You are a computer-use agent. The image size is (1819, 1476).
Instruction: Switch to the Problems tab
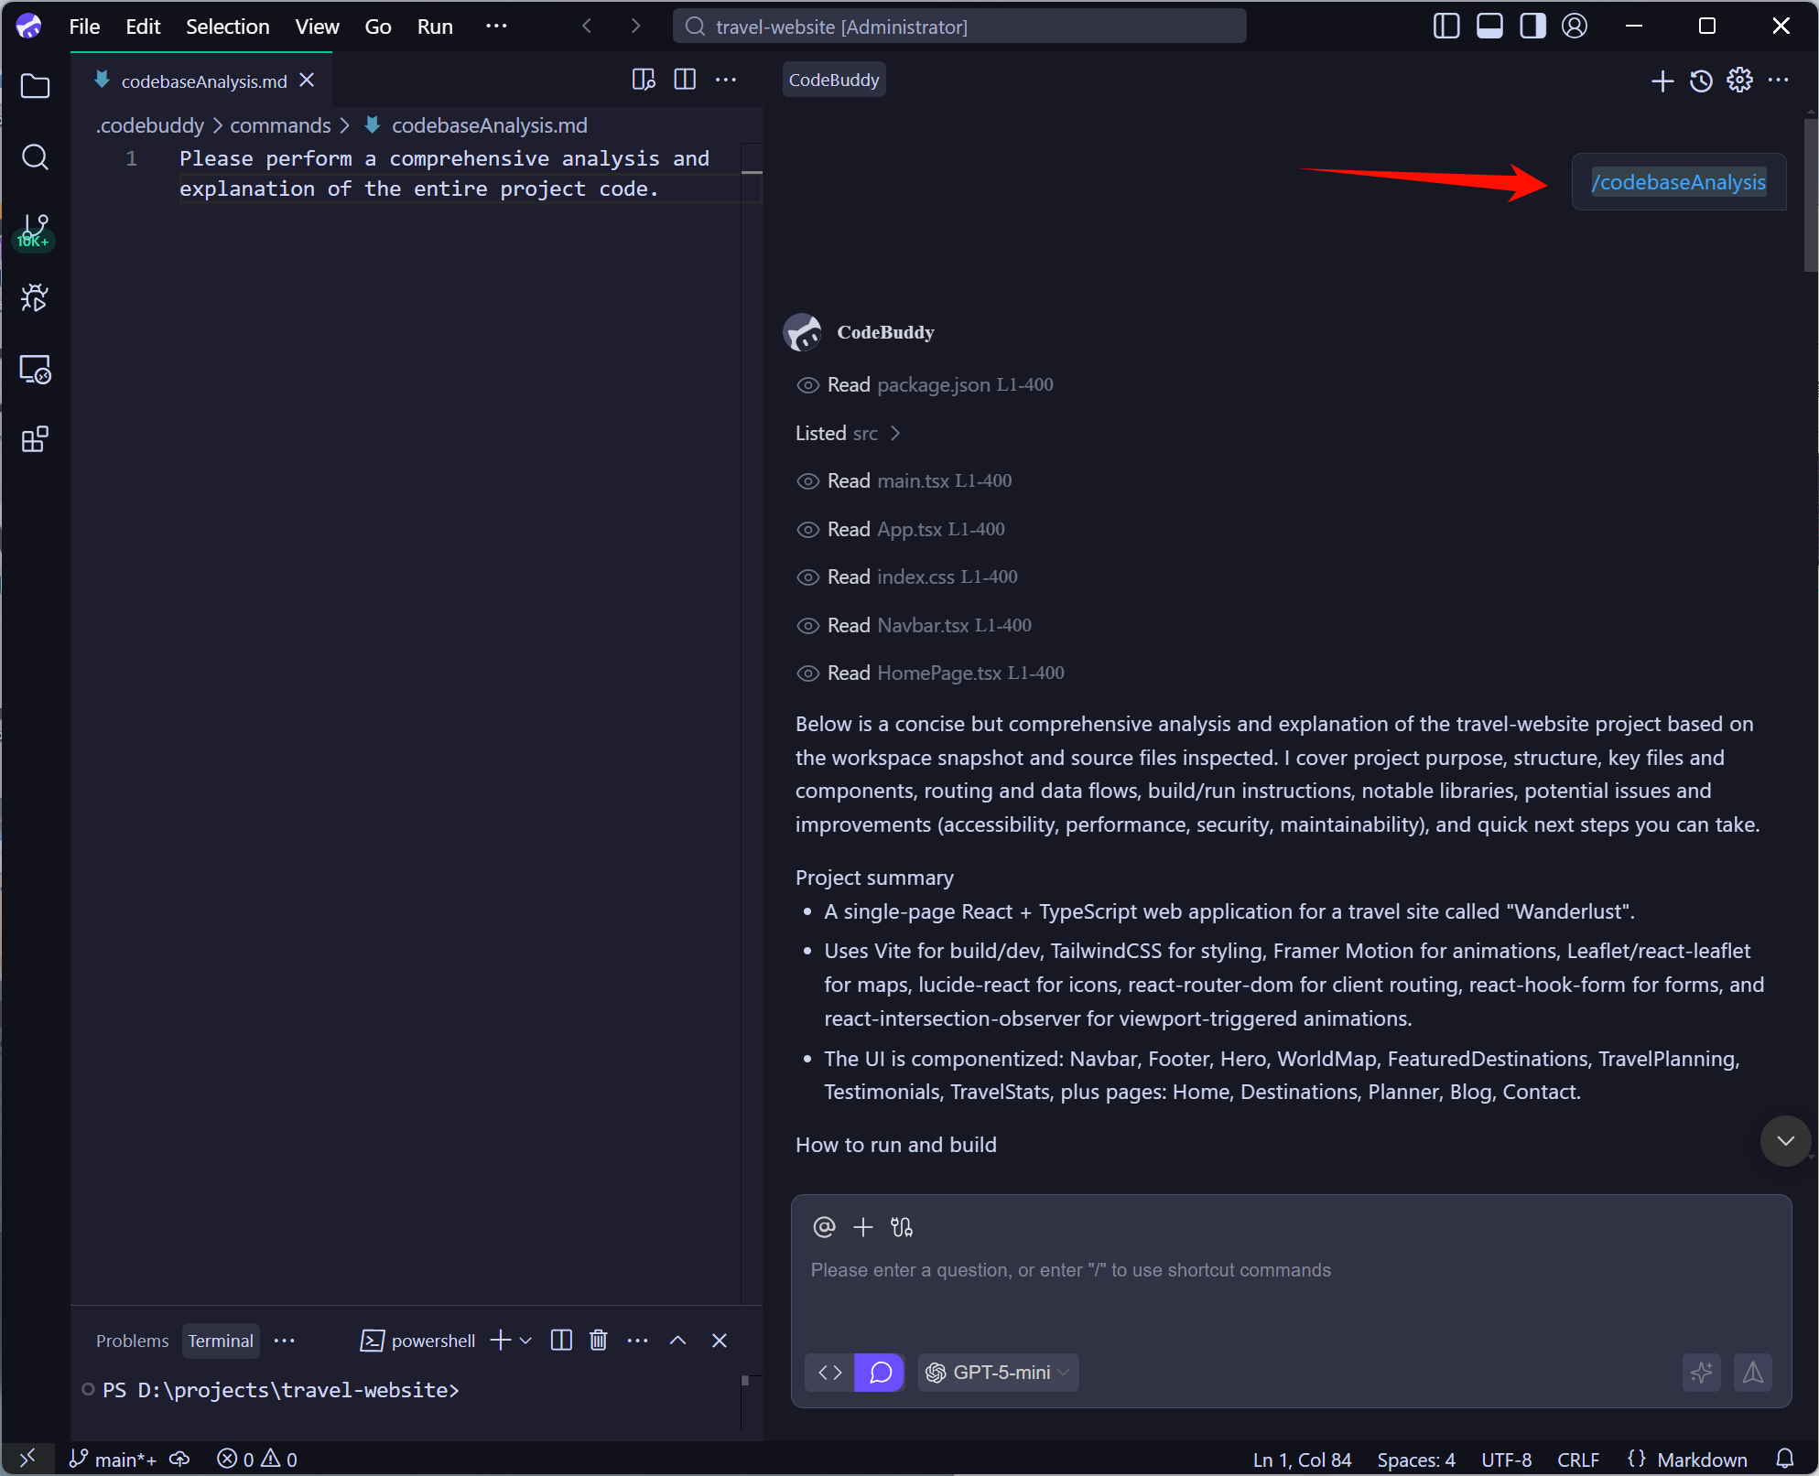pyautogui.click(x=132, y=1341)
